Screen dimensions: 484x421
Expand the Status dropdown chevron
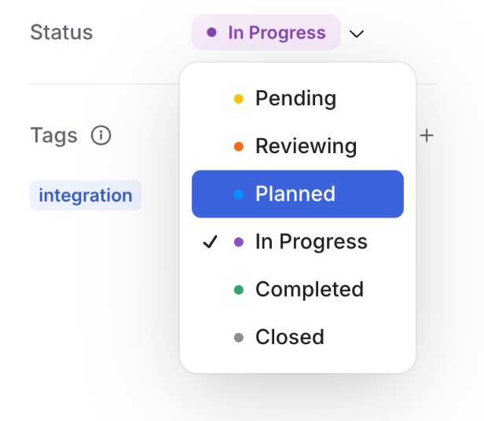coord(357,34)
